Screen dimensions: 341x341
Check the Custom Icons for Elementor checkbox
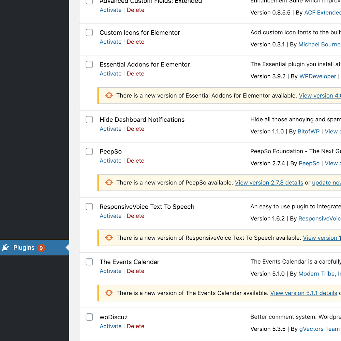pyautogui.click(x=89, y=32)
